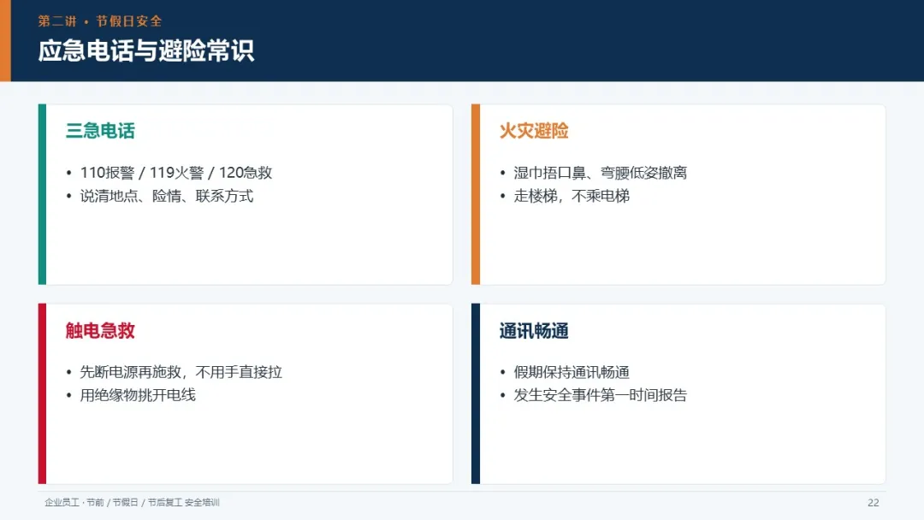Image resolution: width=924 pixels, height=520 pixels.
Task: Click the bullet 说清地点、险情、联系方式
Action: coord(167,196)
